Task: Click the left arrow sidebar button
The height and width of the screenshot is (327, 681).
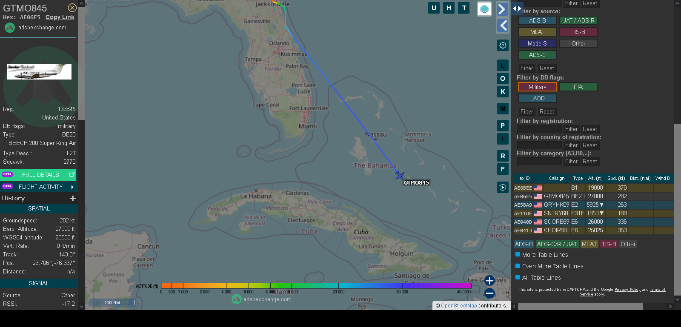Action: tap(503, 26)
